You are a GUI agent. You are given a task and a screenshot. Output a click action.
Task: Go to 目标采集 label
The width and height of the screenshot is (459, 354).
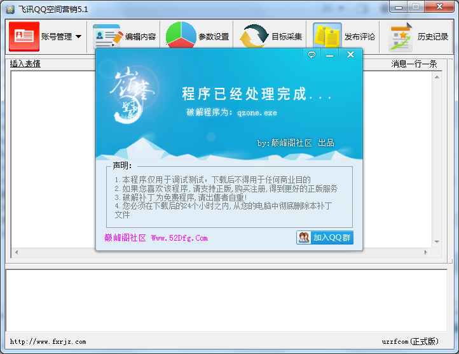pos(287,37)
